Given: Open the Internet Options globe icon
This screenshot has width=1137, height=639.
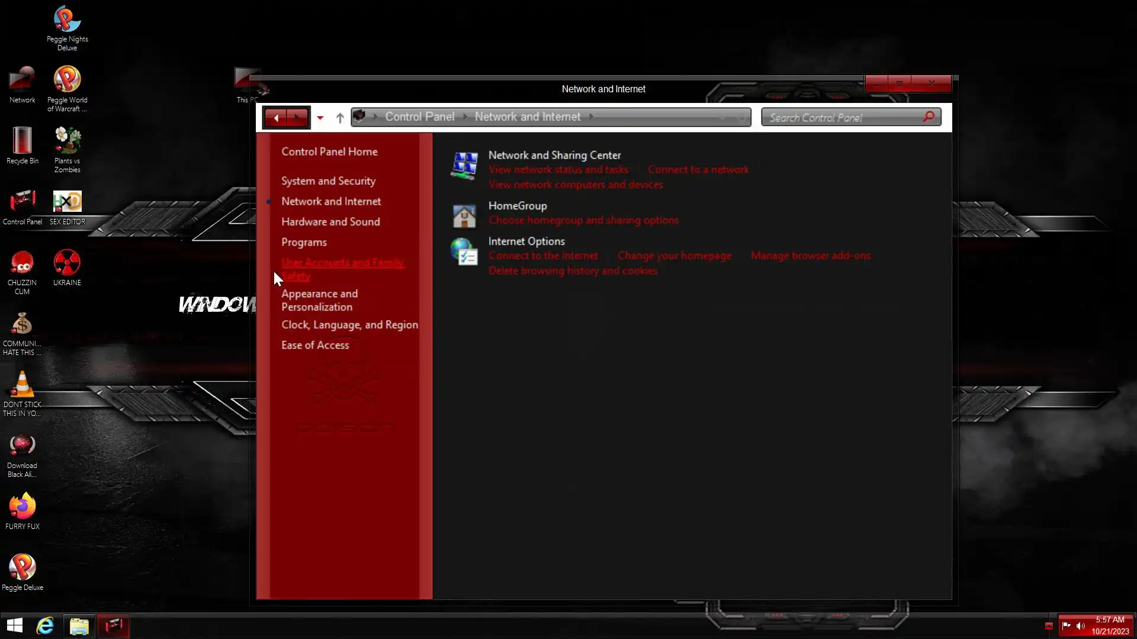Looking at the screenshot, I should click(x=464, y=251).
